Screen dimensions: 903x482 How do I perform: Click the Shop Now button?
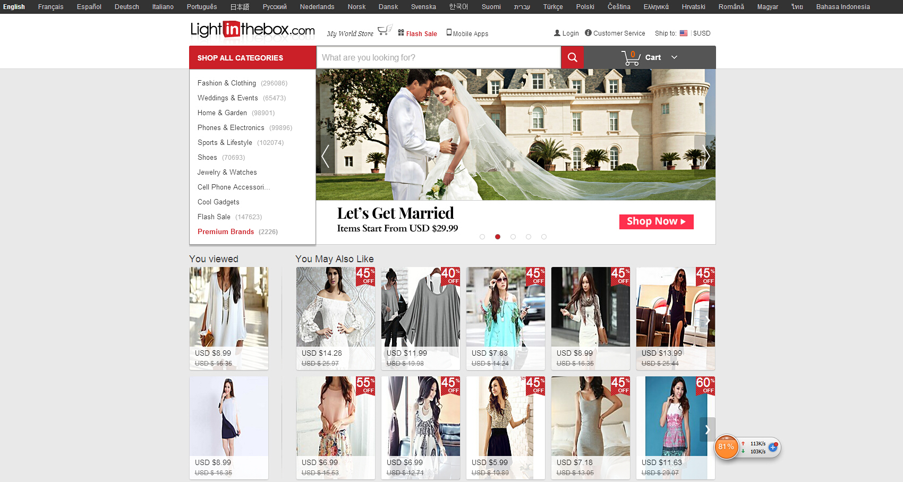point(656,221)
